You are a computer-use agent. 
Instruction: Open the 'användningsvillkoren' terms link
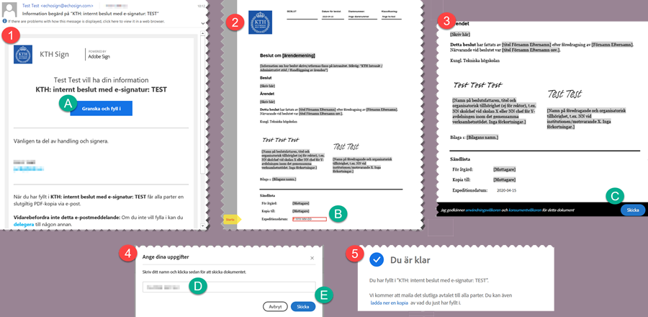pyautogui.click(x=484, y=210)
